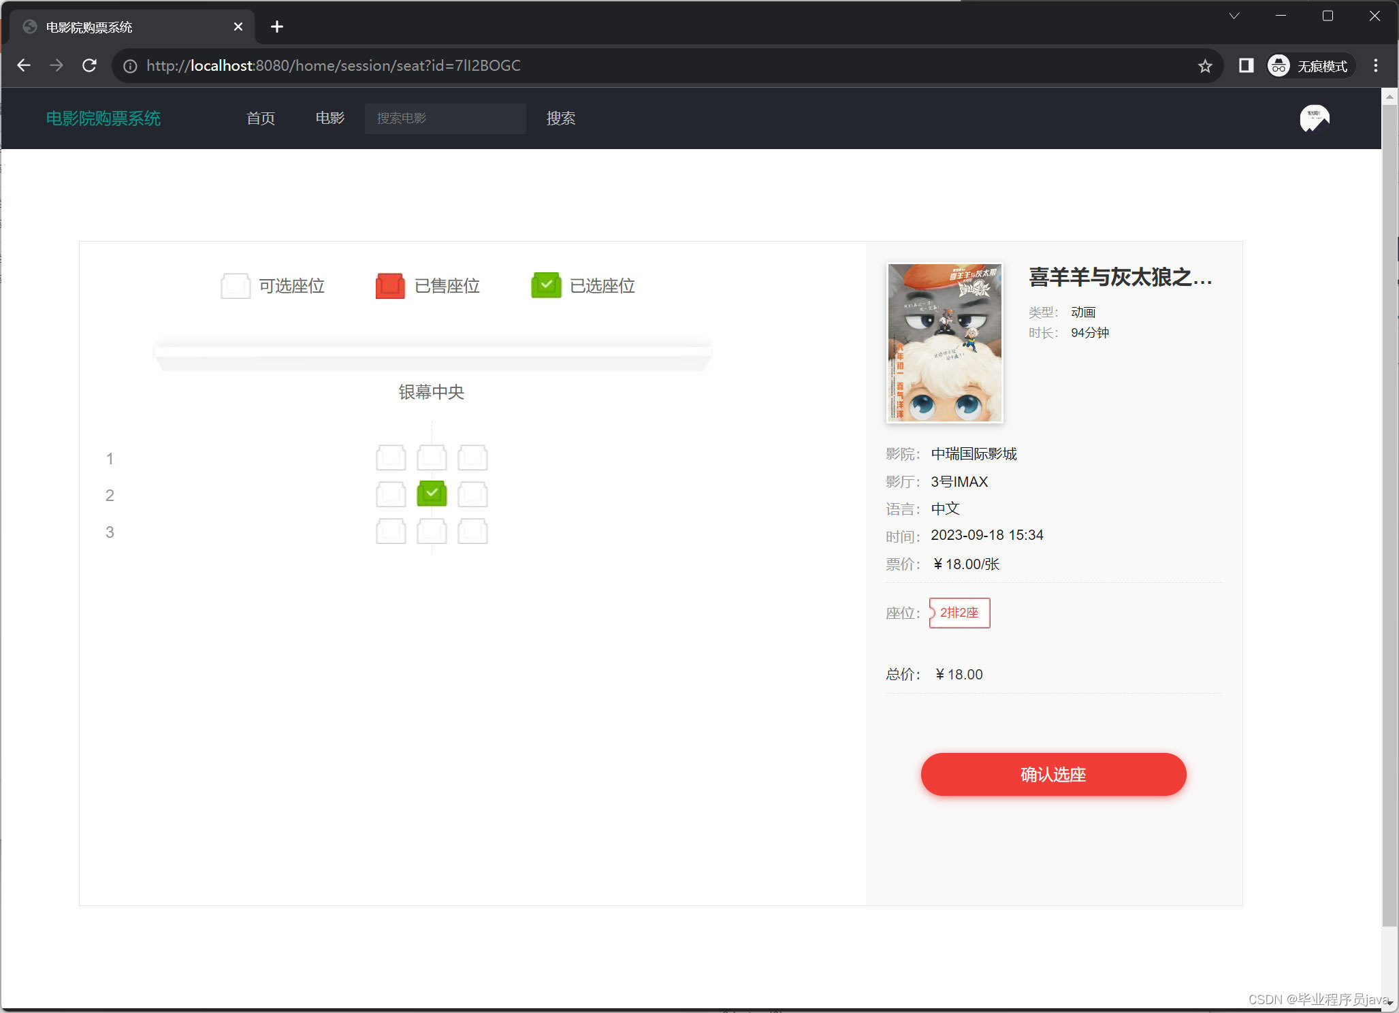Select seat row 2 seat 1
Image resolution: width=1399 pixels, height=1013 pixels.
coord(391,494)
